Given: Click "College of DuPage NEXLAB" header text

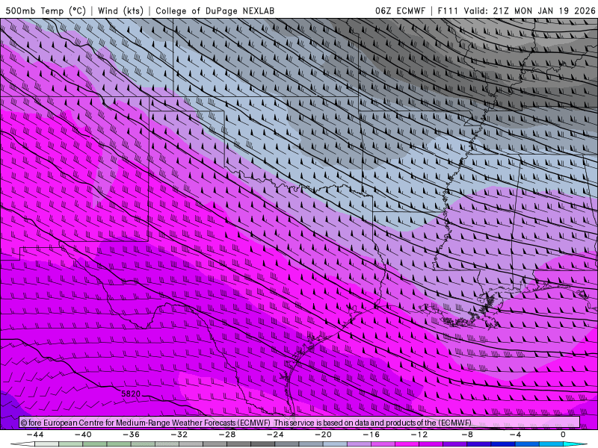Looking at the screenshot, I should click(x=215, y=10).
